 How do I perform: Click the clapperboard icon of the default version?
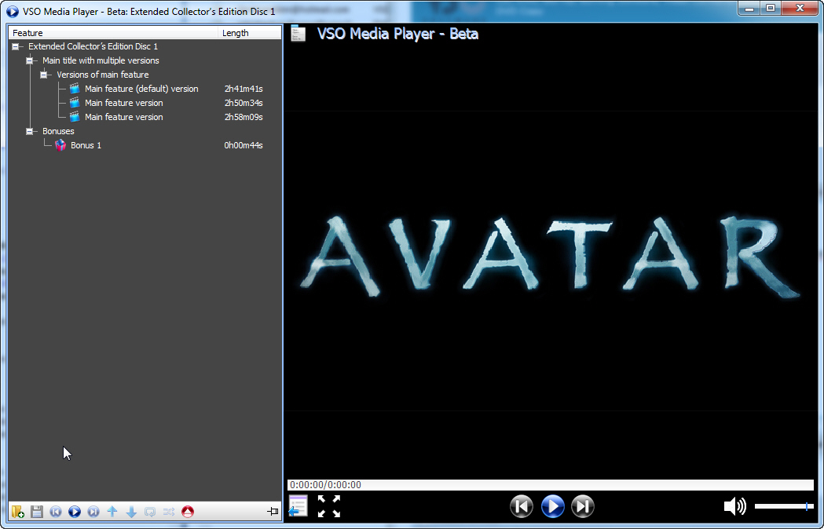[x=75, y=89]
